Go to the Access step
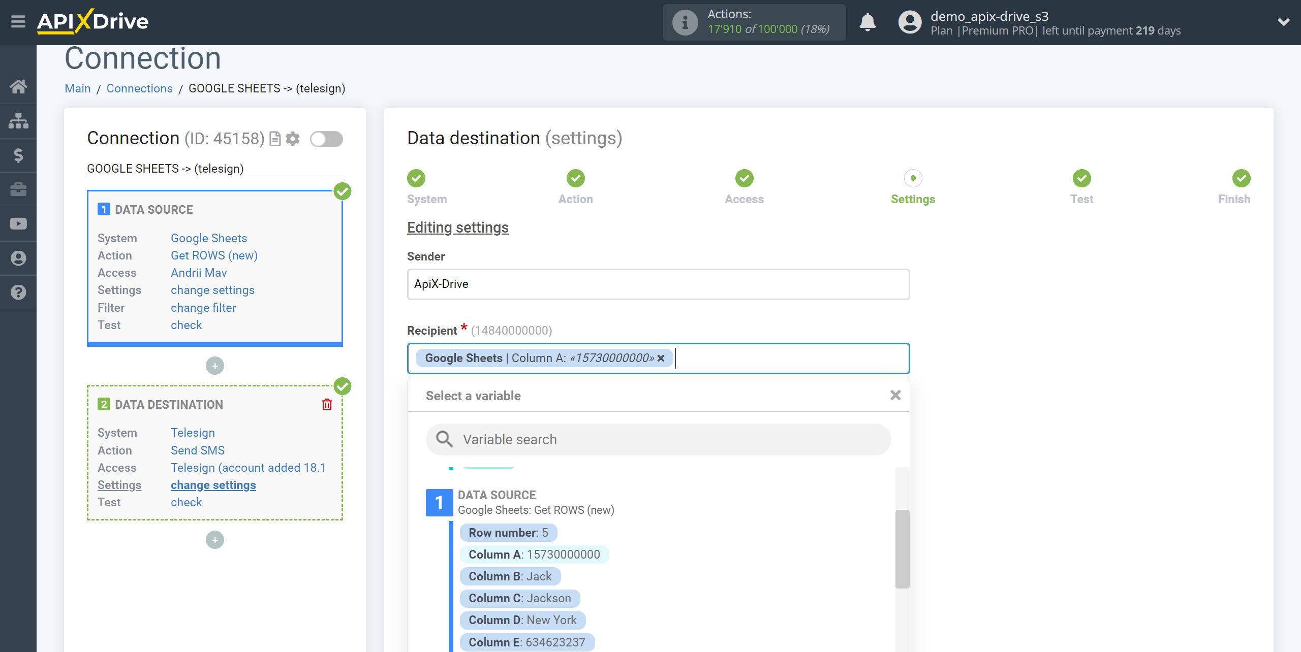 pyautogui.click(x=744, y=178)
